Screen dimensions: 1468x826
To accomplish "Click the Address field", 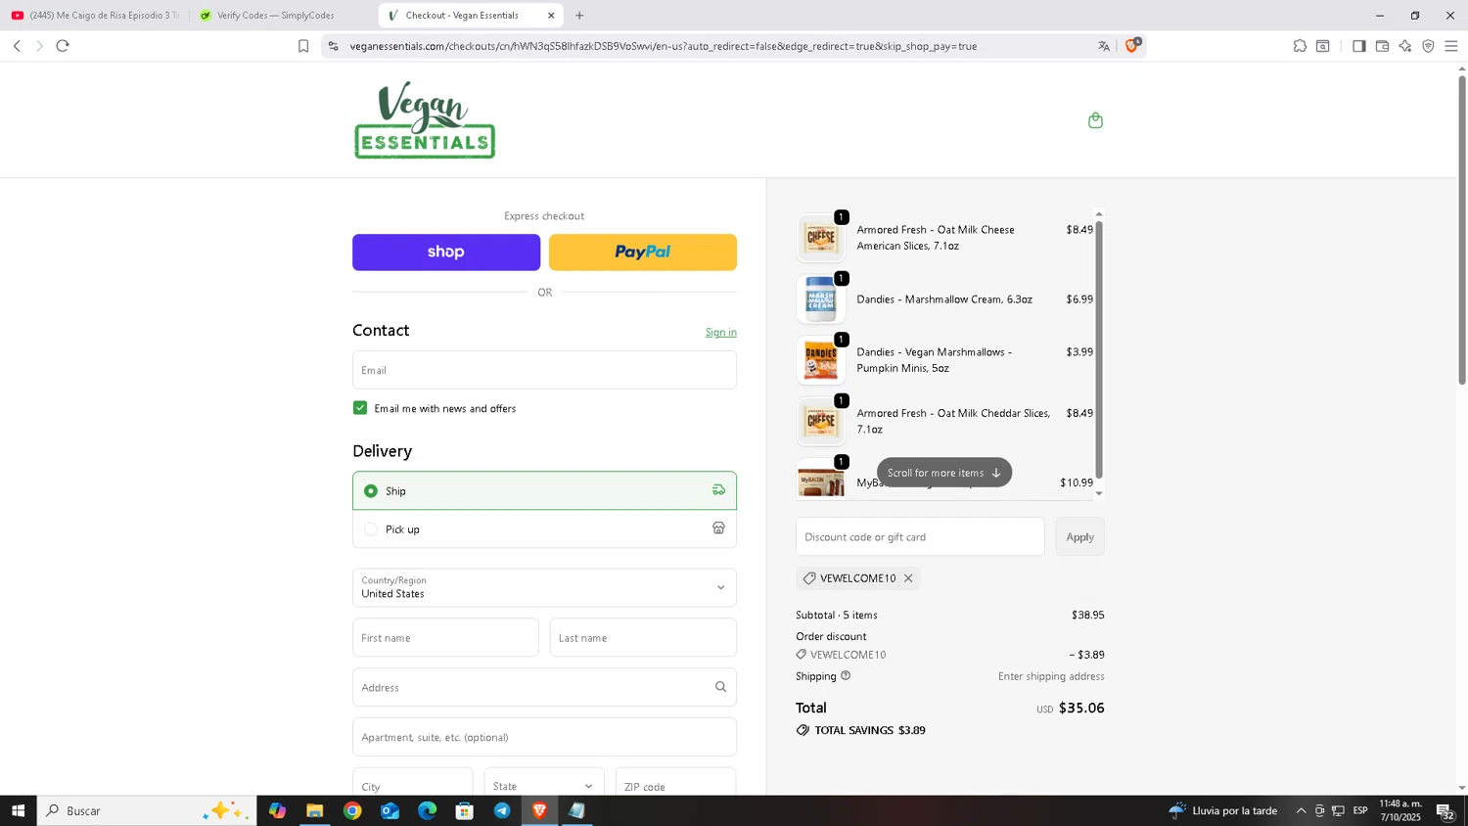I will click(x=544, y=687).
